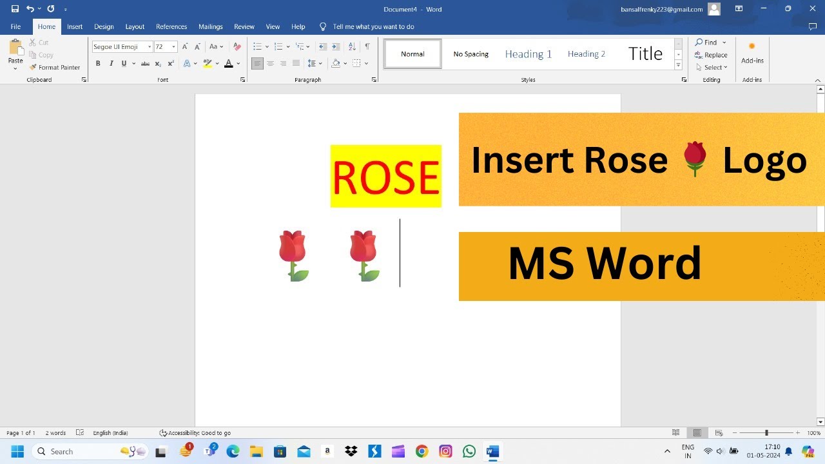Apply subscript formatting
The image size is (825, 464).
coord(158,63)
